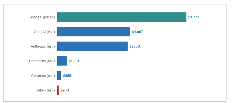Select the OpenAI (est.) label
Screen dimensions: 235x103
point(44,32)
